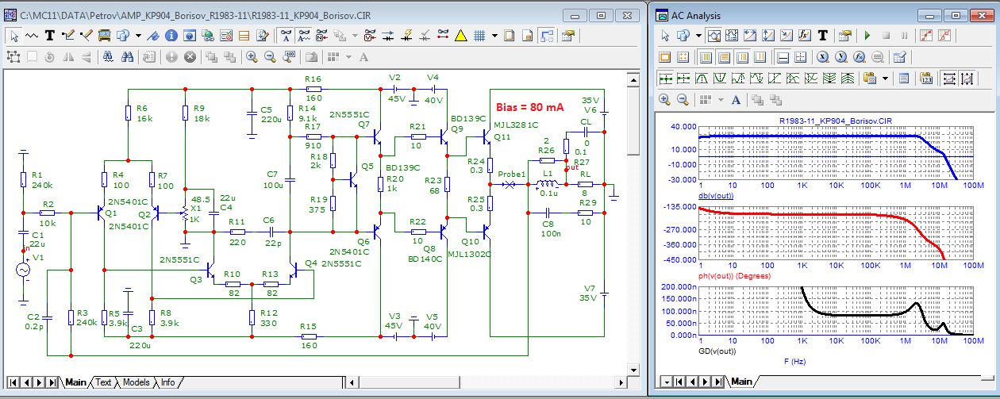Activate the Text mode tool in schematic toolbar

coord(50,36)
